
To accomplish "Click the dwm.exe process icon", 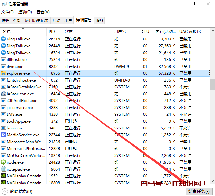I will (x=3, y=67).
